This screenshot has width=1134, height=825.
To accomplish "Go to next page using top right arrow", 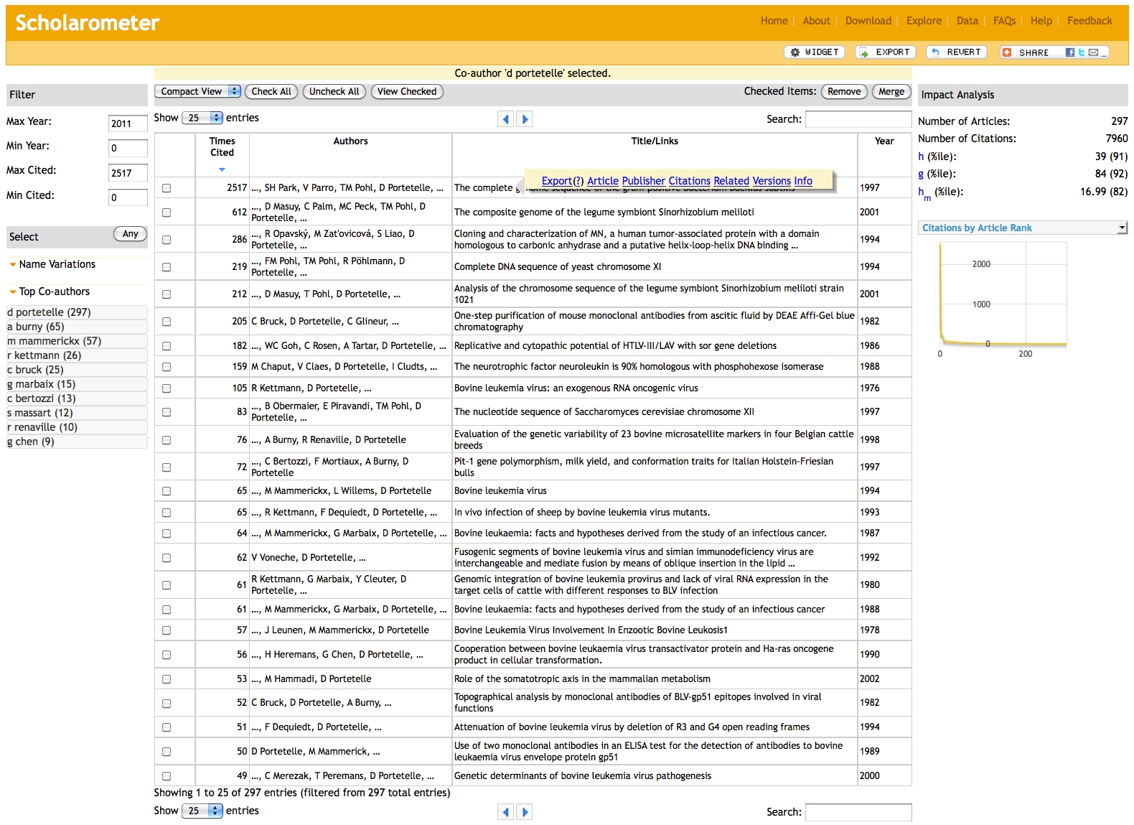I will click(x=525, y=119).
